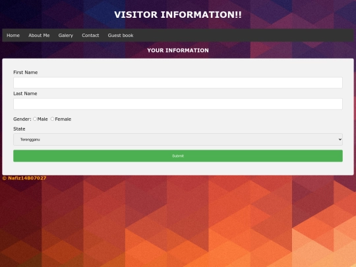The width and height of the screenshot is (356, 267).
Task: Open the State dropdown showing Terengganu
Action: pos(178,139)
